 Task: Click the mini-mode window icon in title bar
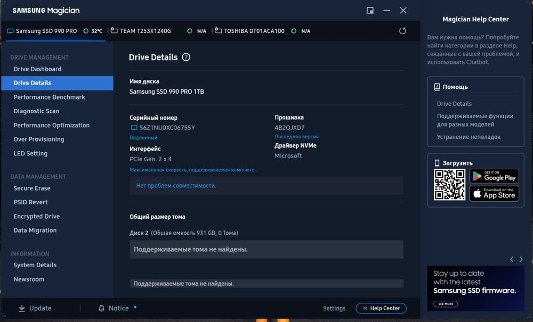(370, 11)
